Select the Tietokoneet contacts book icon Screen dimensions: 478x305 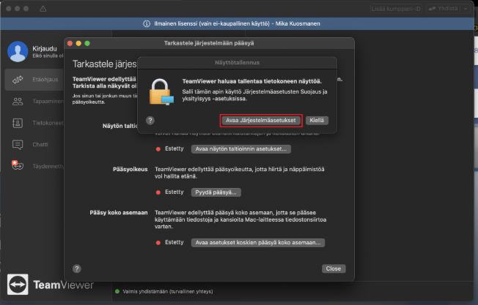(17, 123)
